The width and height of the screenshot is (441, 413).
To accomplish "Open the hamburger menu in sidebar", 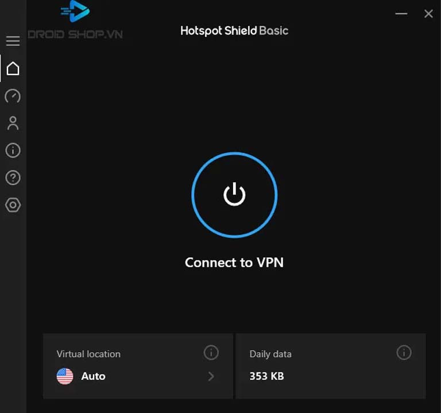I will pyautogui.click(x=13, y=41).
